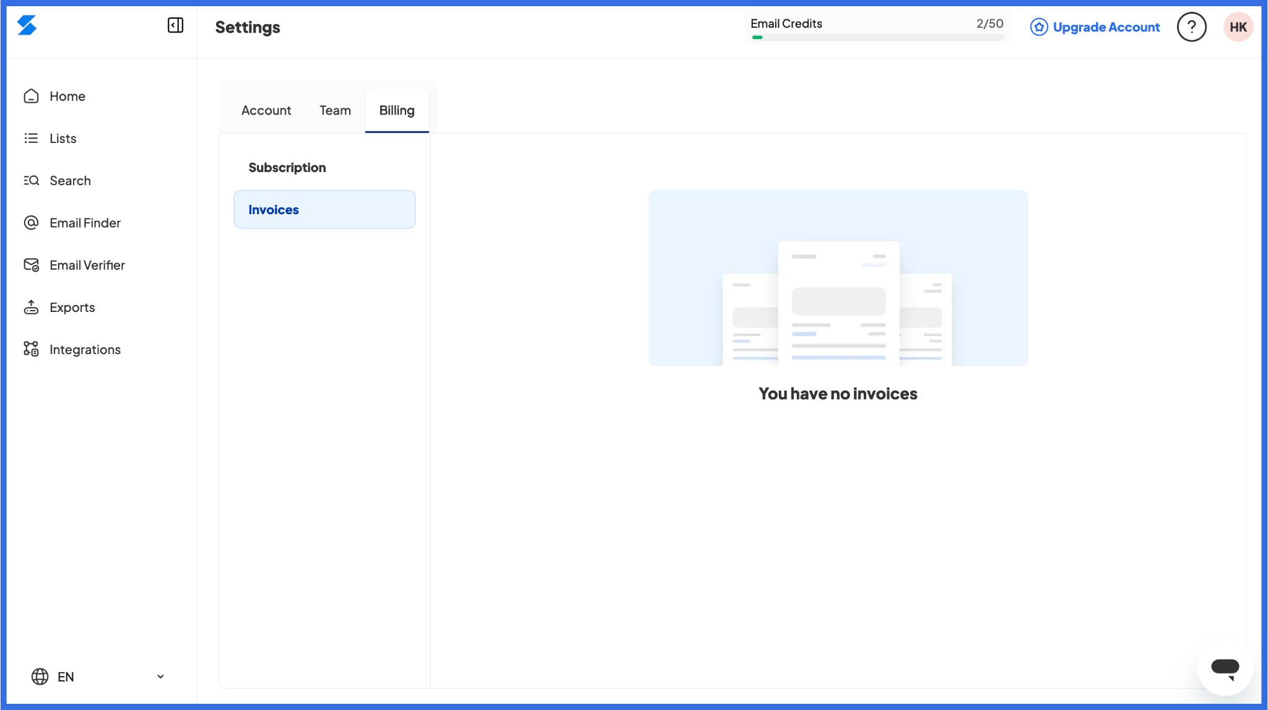This screenshot has height=710, width=1268.
Task: Open the HK profile avatar
Action: tap(1238, 27)
